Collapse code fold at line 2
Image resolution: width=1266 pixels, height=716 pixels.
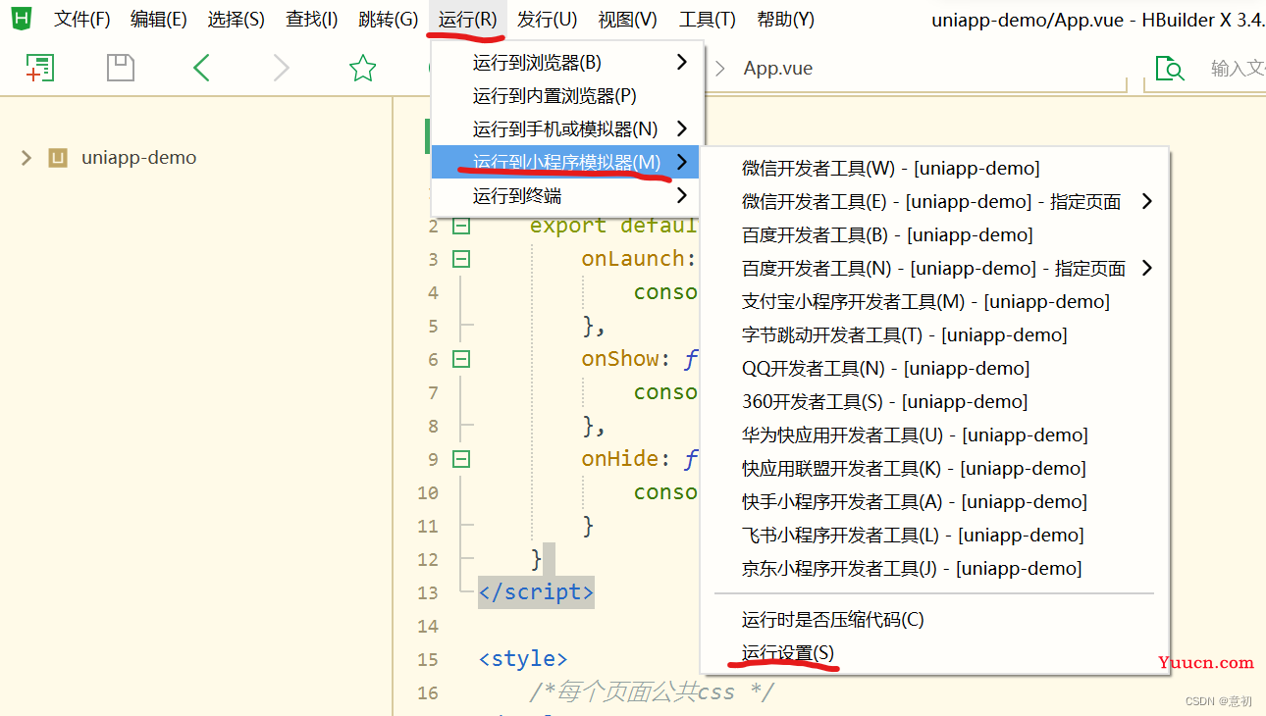click(460, 227)
